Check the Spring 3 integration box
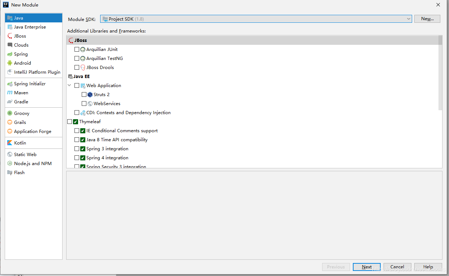 point(77,148)
